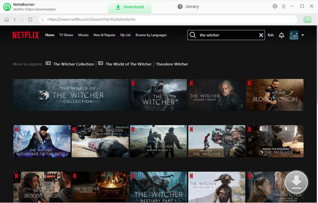Open thumbnail with Geralt lying on ground

(100, 141)
